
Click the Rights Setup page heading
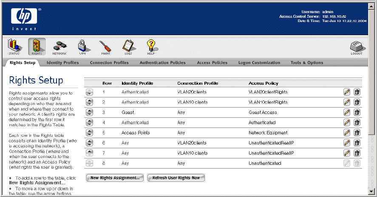(x=36, y=80)
